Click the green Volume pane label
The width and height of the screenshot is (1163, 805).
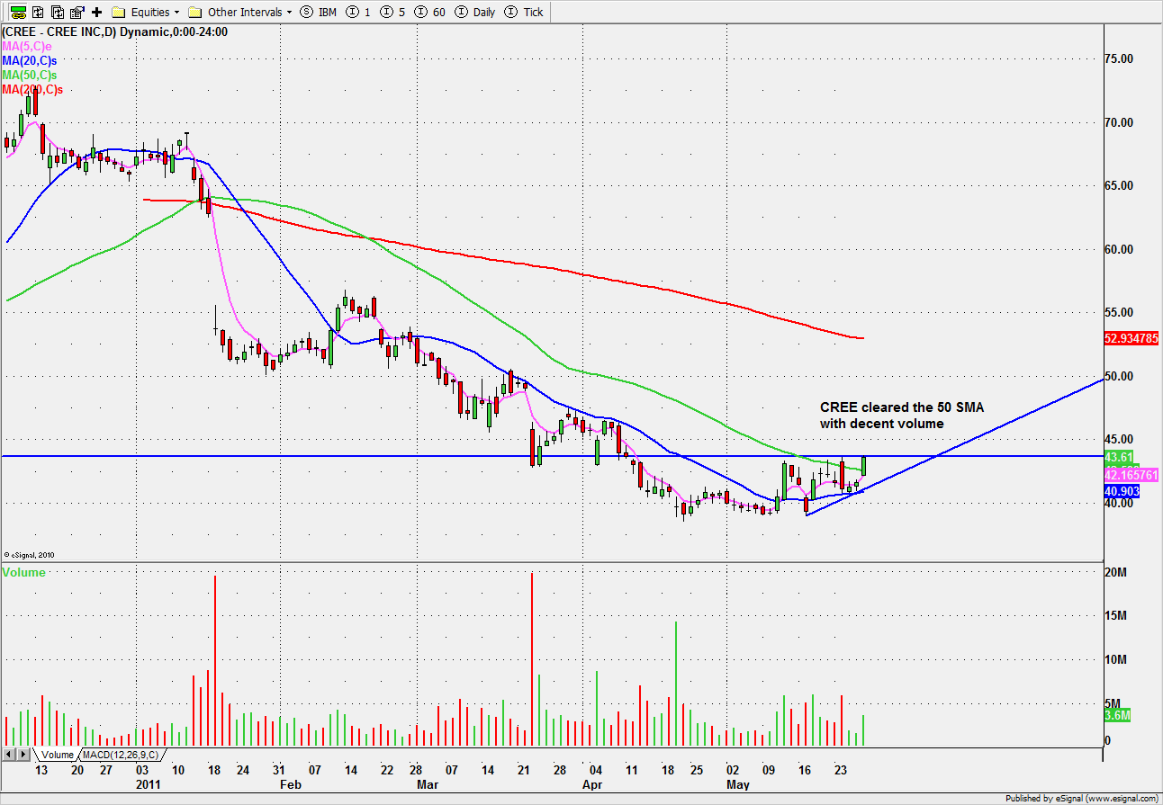pos(24,572)
